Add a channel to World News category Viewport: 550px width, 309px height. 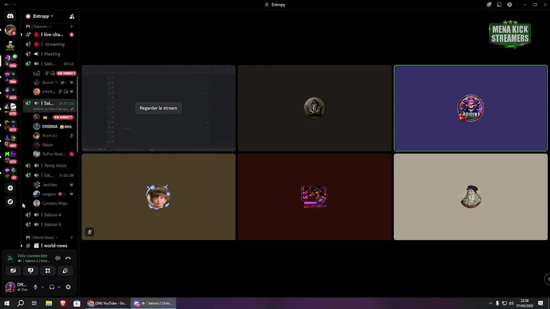point(71,237)
